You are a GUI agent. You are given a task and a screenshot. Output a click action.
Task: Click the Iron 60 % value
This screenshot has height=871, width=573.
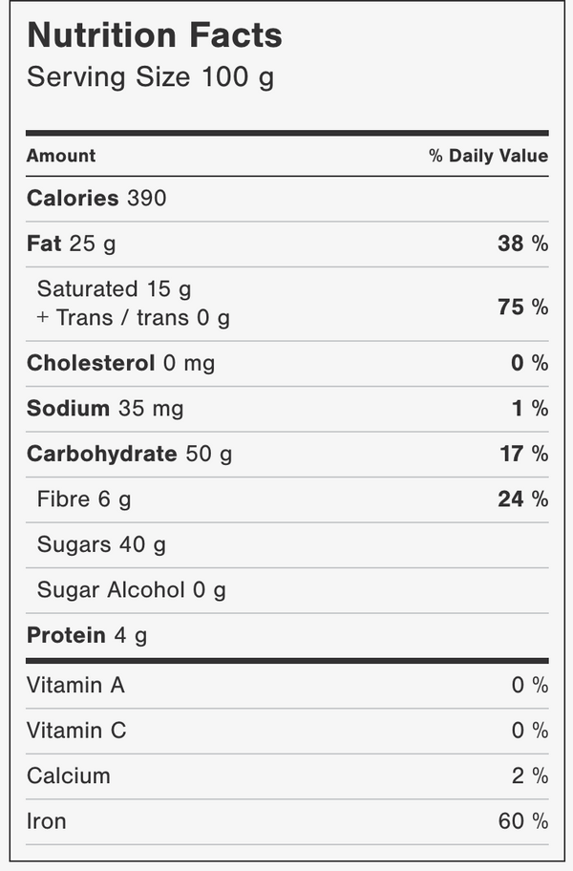(x=523, y=821)
